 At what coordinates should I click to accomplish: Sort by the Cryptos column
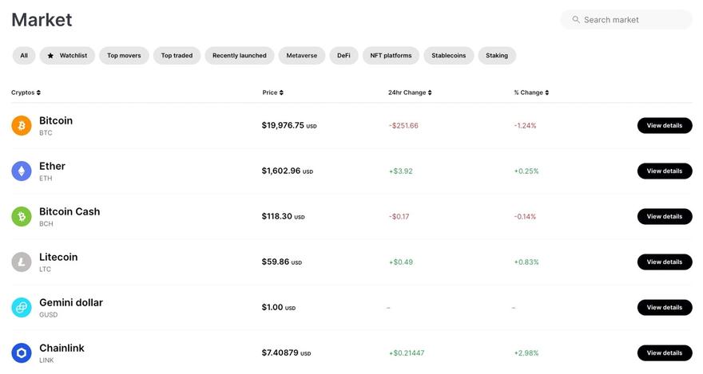(x=26, y=93)
